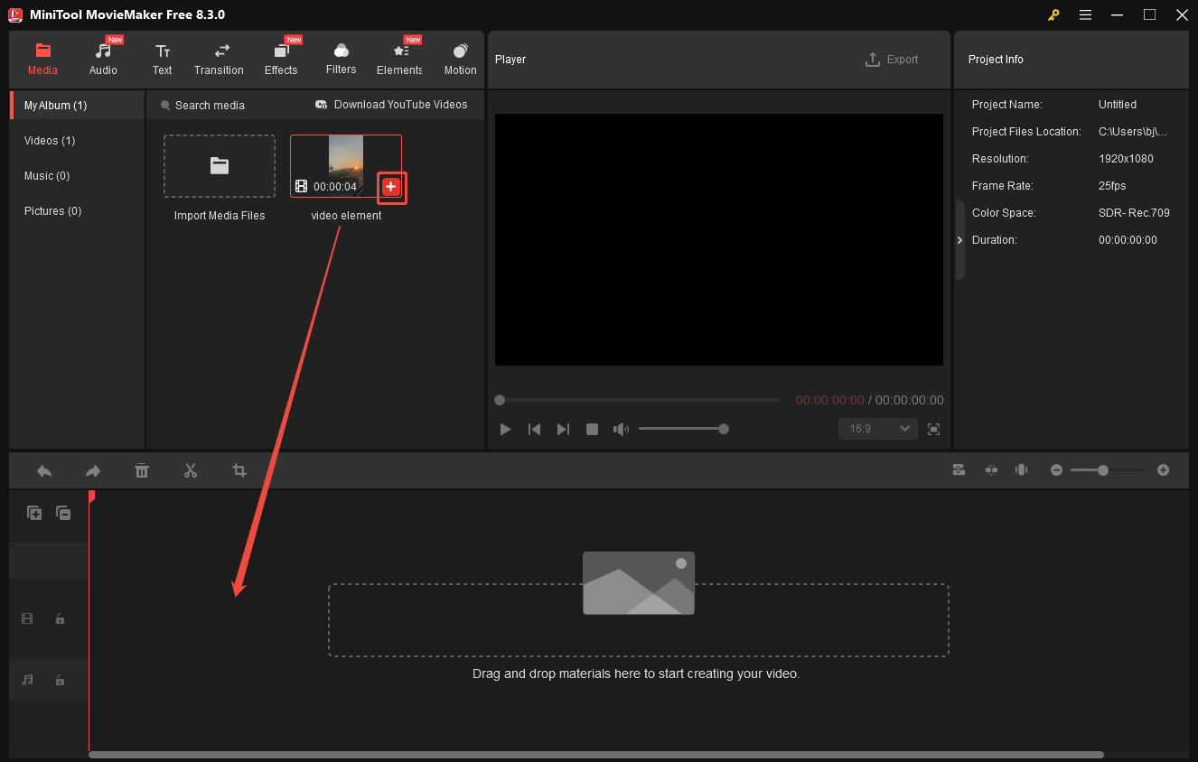Select the video element thumbnail

pyautogui.click(x=346, y=166)
